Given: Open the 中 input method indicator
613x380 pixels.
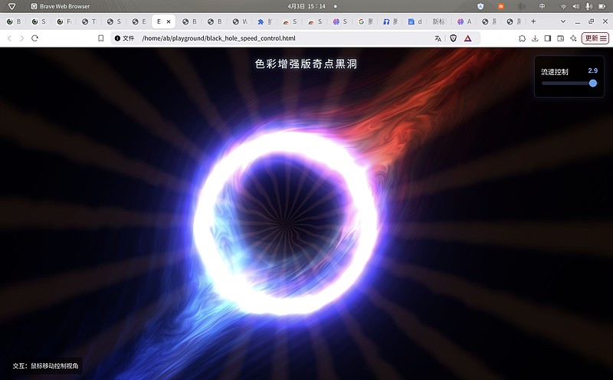Looking at the screenshot, I should [x=542, y=6].
